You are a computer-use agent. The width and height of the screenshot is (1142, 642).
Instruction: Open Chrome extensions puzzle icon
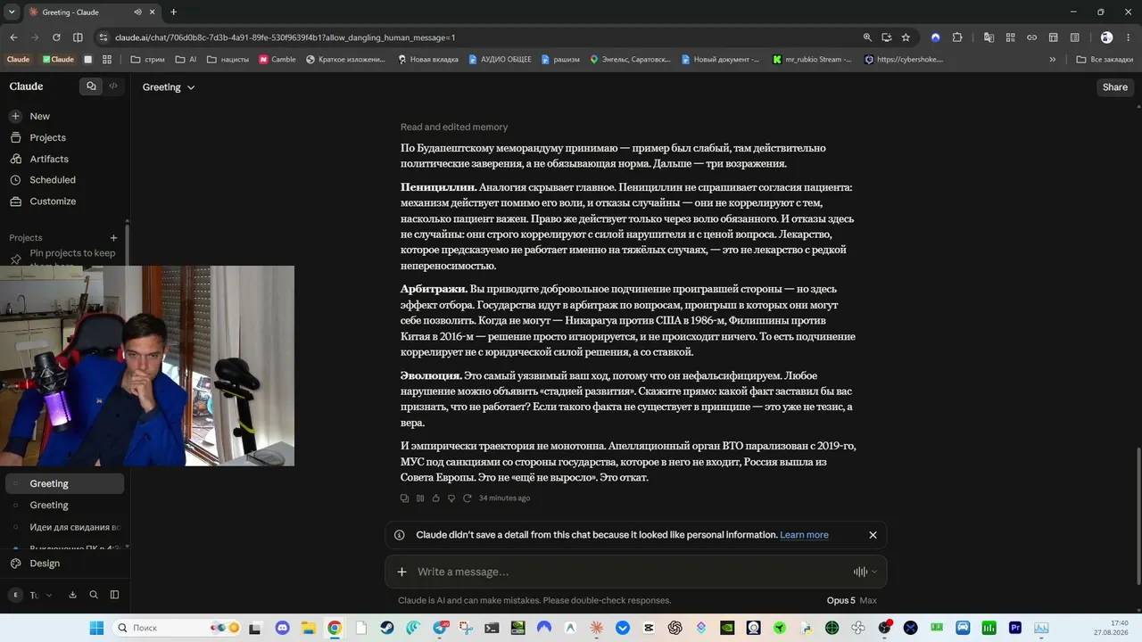point(957,37)
